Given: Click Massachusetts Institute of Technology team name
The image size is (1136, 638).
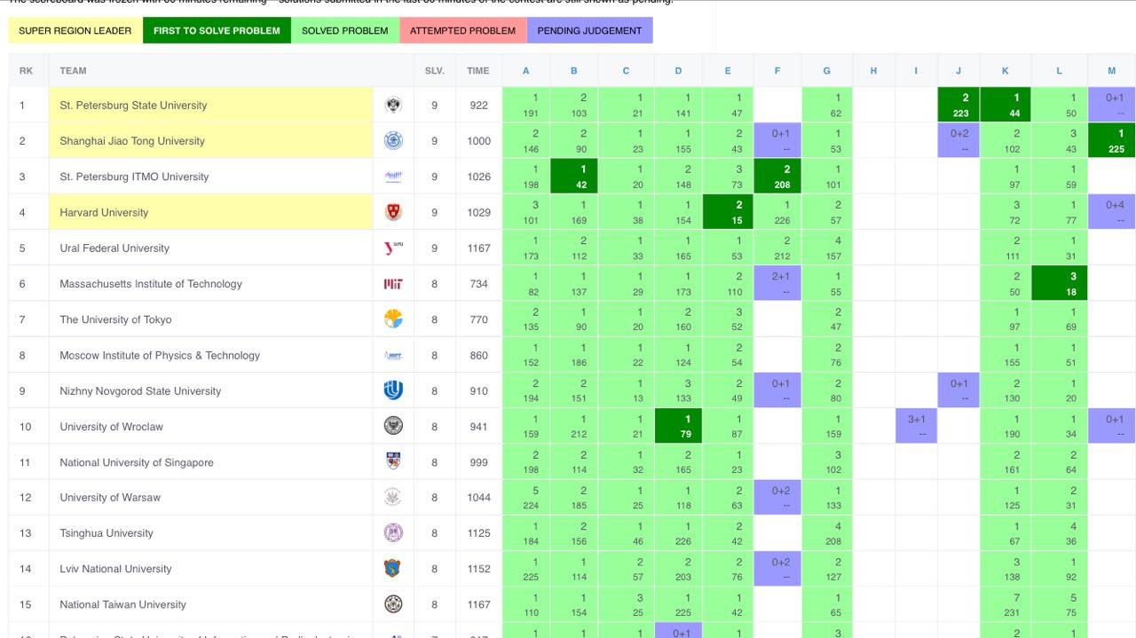Looking at the screenshot, I should coord(151,284).
